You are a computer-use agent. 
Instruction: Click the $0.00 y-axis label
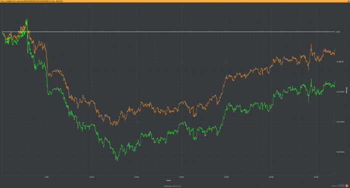click(x=338, y=31)
